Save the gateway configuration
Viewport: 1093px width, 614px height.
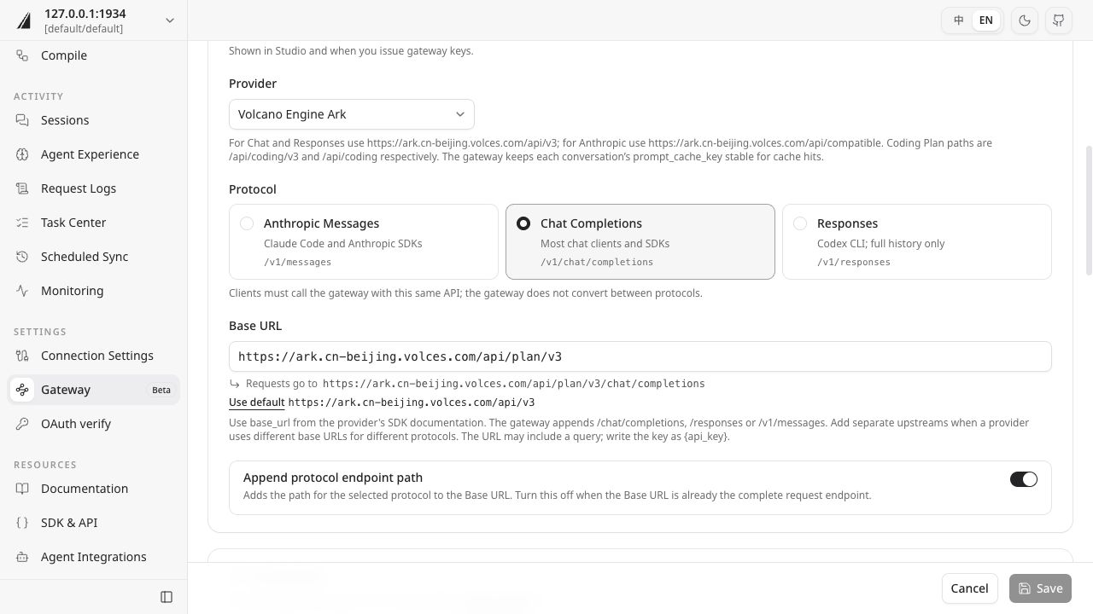coord(1040,588)
